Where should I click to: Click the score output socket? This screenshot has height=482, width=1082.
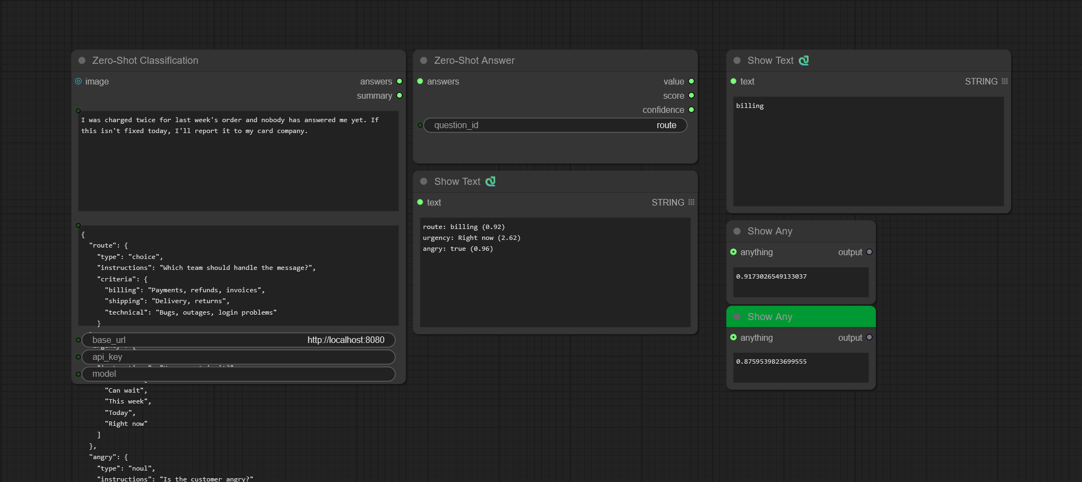point(691,95)
